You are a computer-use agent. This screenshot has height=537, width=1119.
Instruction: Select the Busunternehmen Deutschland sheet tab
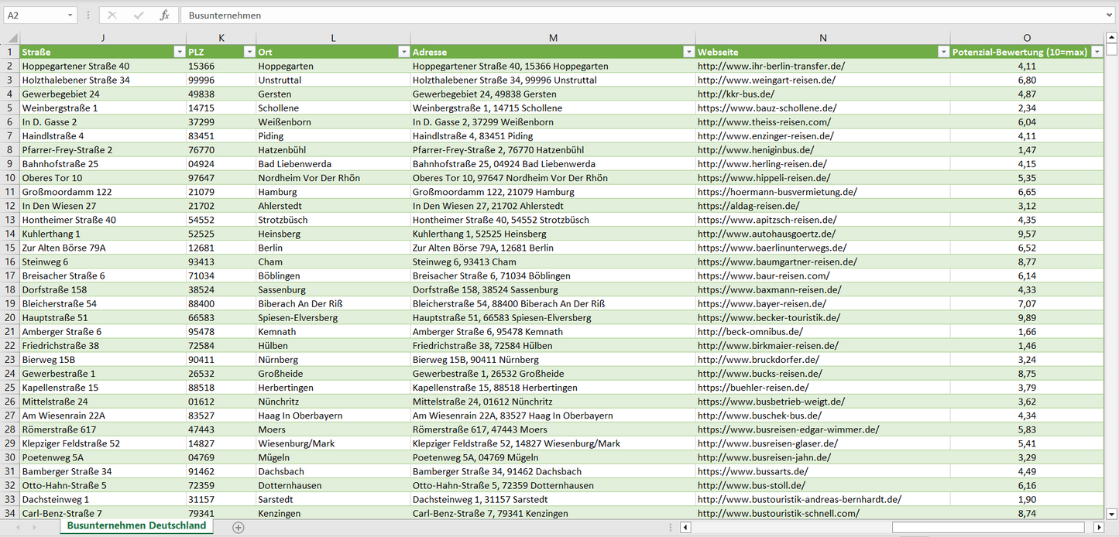coord(136,526)
